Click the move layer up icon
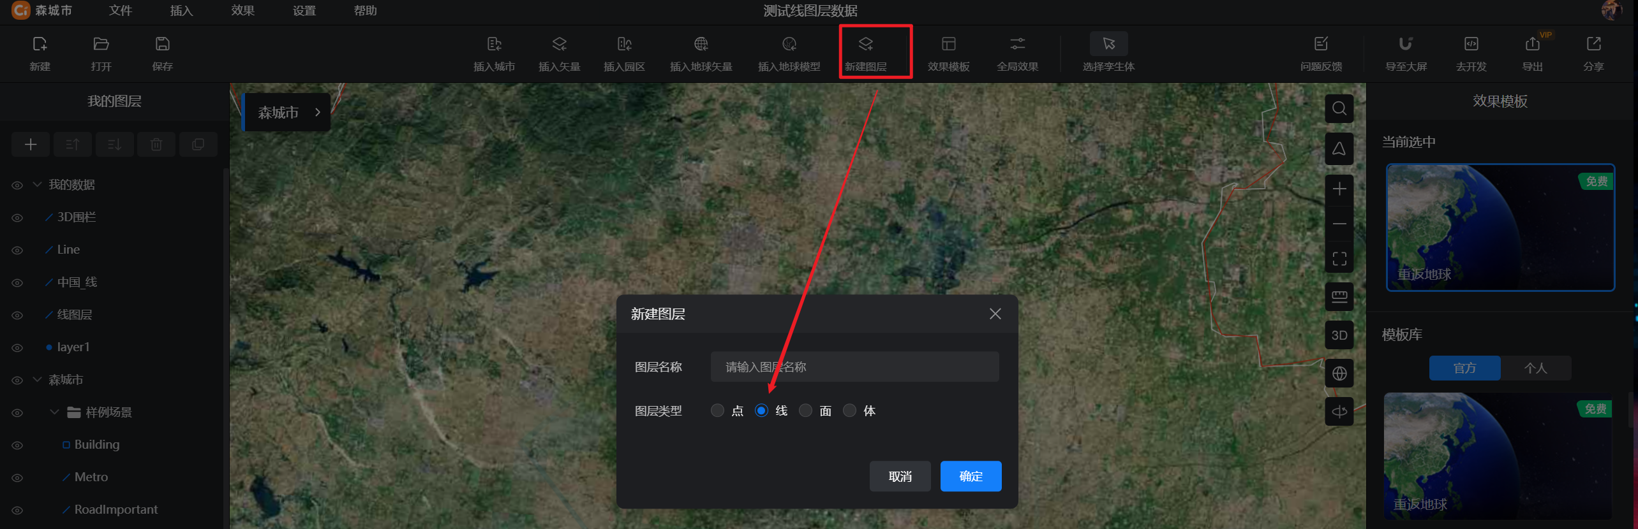 tap(73, 145)
